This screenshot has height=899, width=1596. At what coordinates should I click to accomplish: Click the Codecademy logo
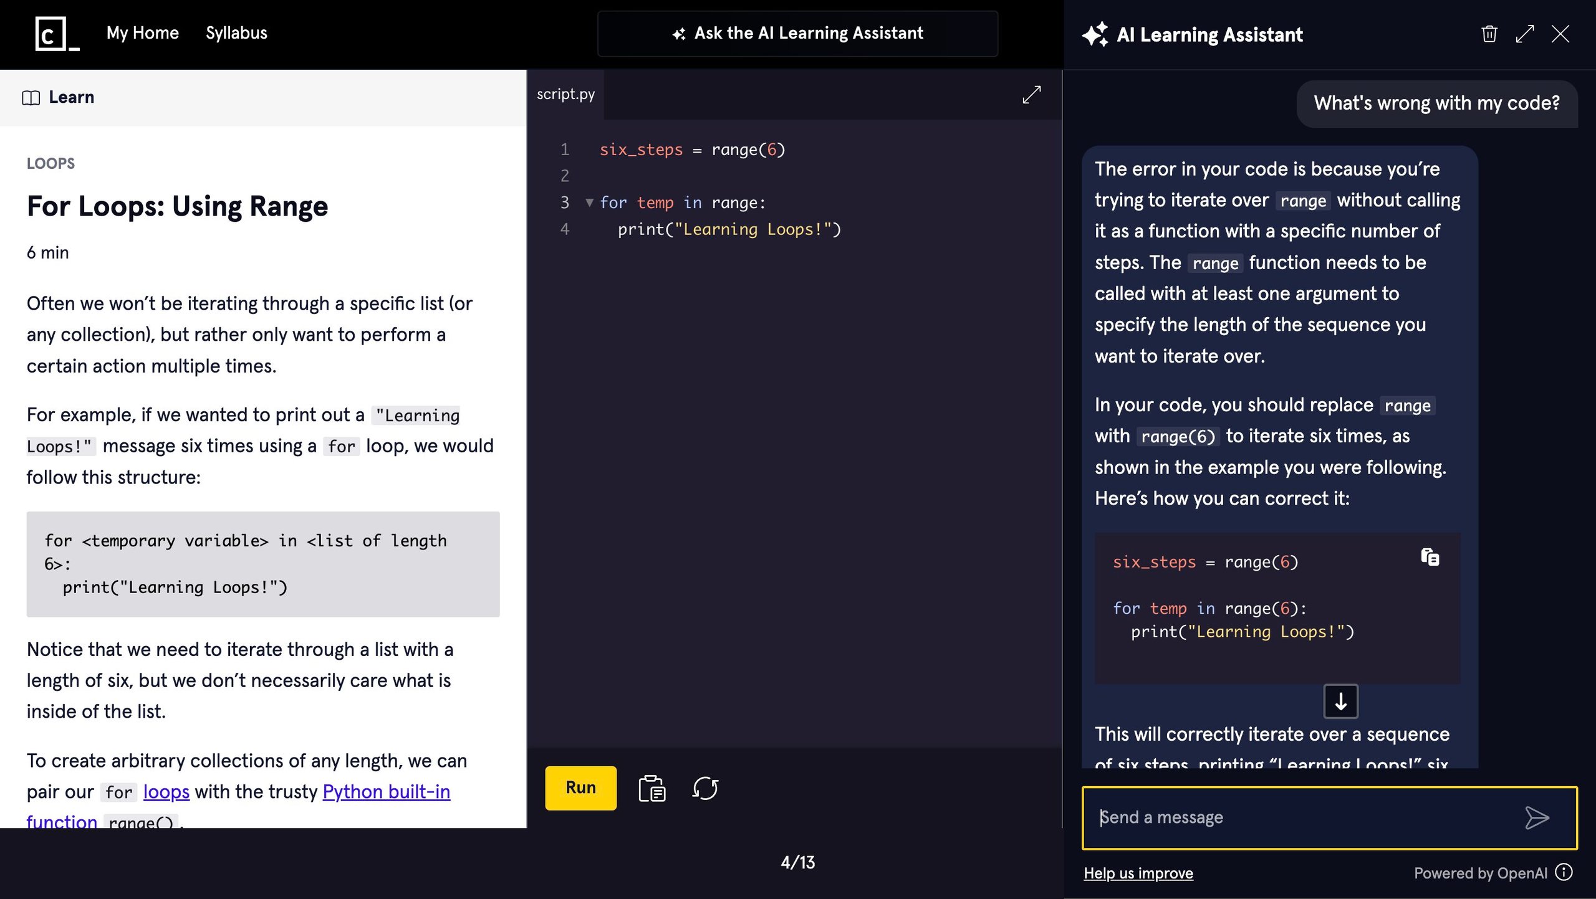(55, 34)
